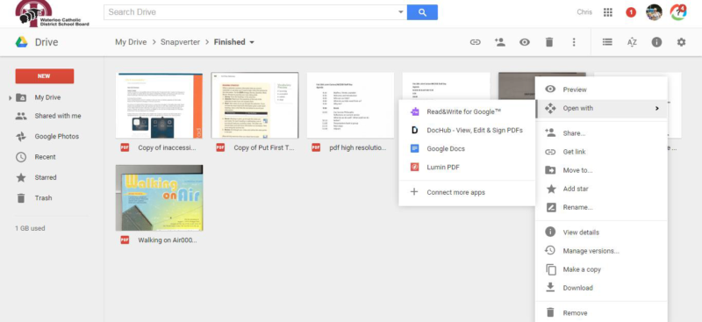Open the file with Google Docs
702x322 pixels.
(x=467, y=148)
